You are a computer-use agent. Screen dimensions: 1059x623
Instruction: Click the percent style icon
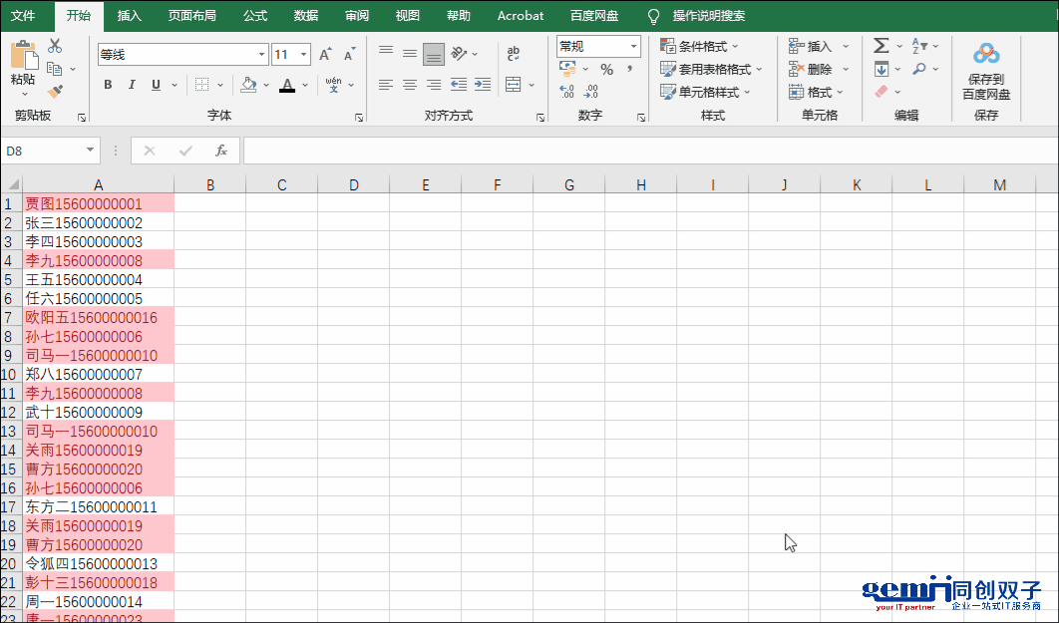(606, 70)
